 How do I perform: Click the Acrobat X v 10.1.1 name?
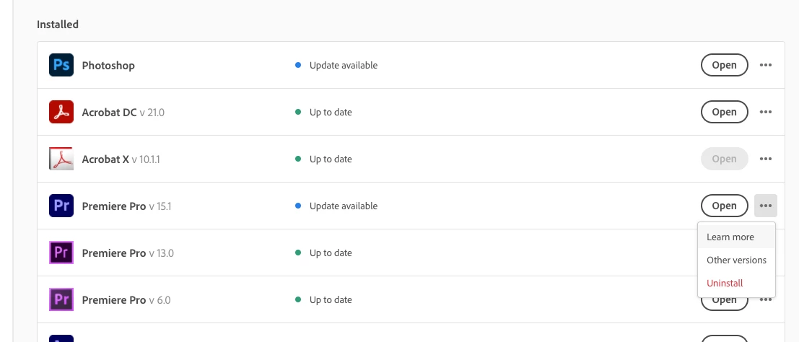(121, 159)
